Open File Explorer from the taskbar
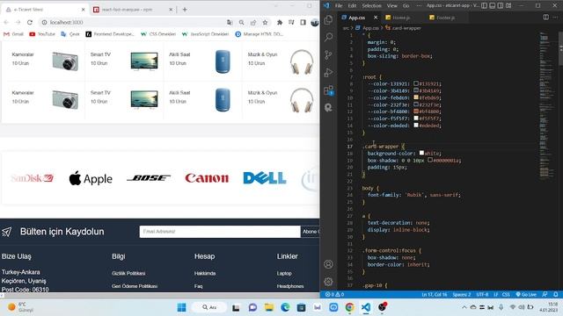The image size is (563, 316). pos(268,307)
